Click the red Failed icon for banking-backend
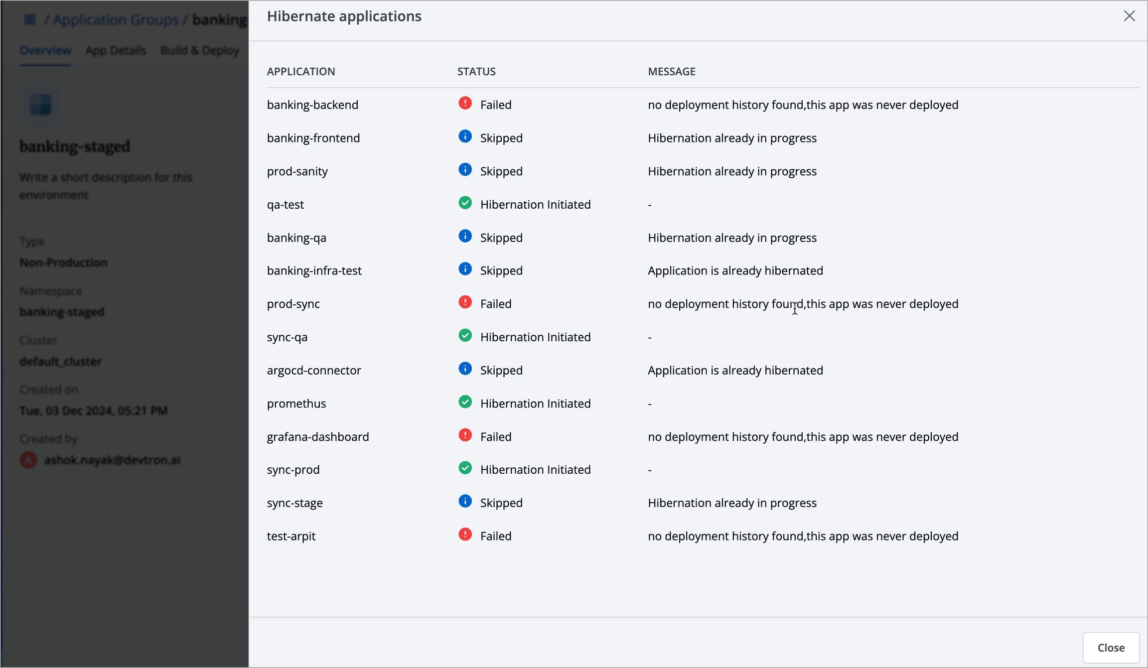The height and width of the screenshot is (668, 1148). click(x=465, y=104)
